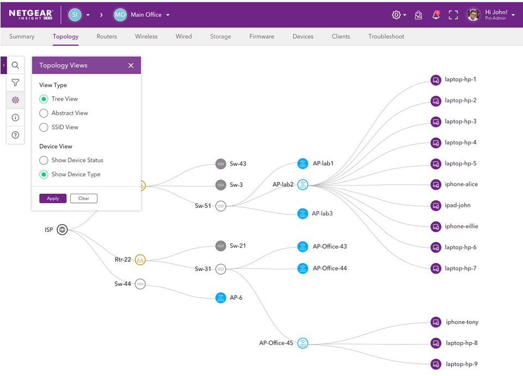Select the Rtr-22 router node icon
523x376 pixels.
[x=140, y=260]
